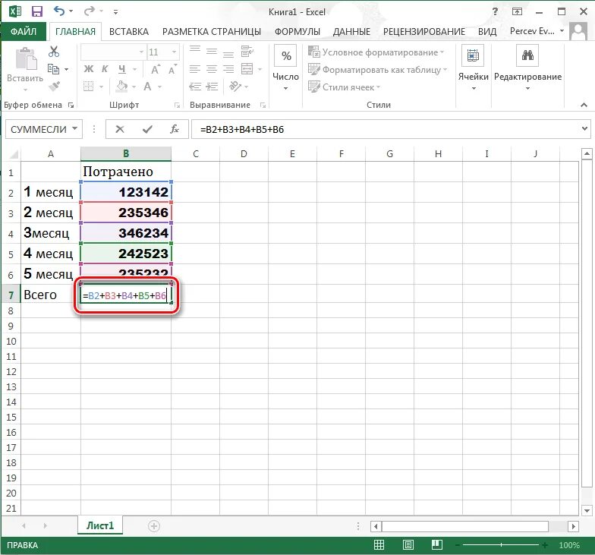Screen dimensions: 595x555
Task: Switch to ВИД tab
Action: pos(487,32)
